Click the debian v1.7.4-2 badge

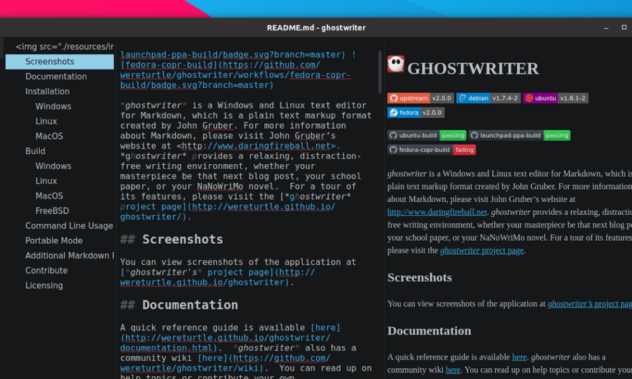[488, 99]
